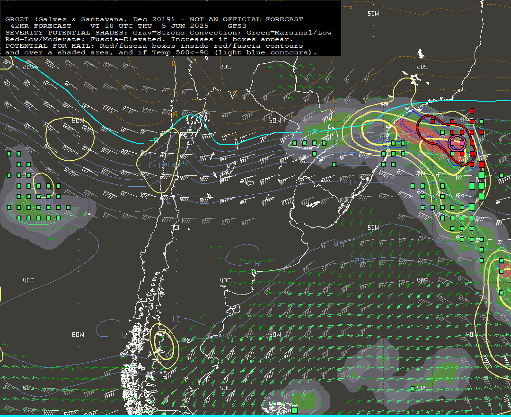Click the cyan "-9" label over southern Brazil
Viewport: 511px width, 417px height.
point(312,131)
